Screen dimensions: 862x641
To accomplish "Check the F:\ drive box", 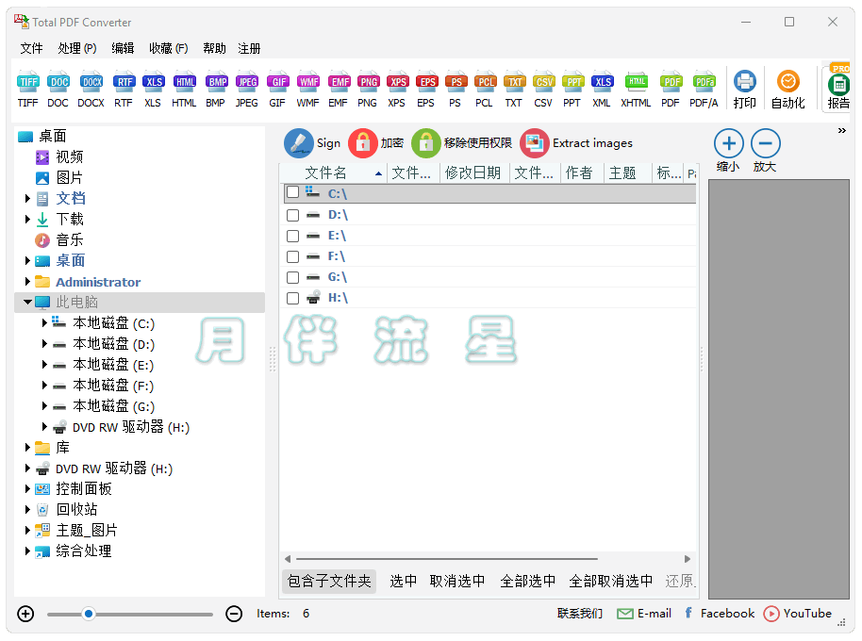I will click(x=293, y=256).
